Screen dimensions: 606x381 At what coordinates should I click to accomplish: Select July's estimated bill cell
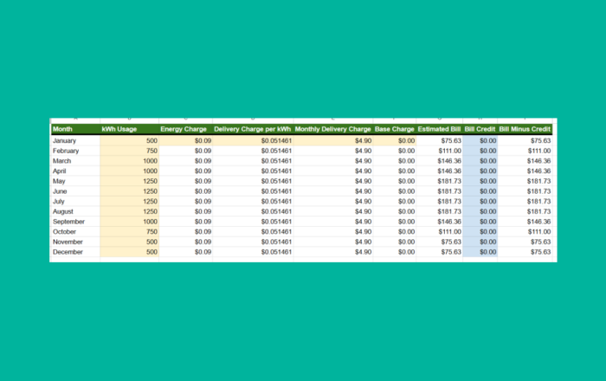click(440, 201)
